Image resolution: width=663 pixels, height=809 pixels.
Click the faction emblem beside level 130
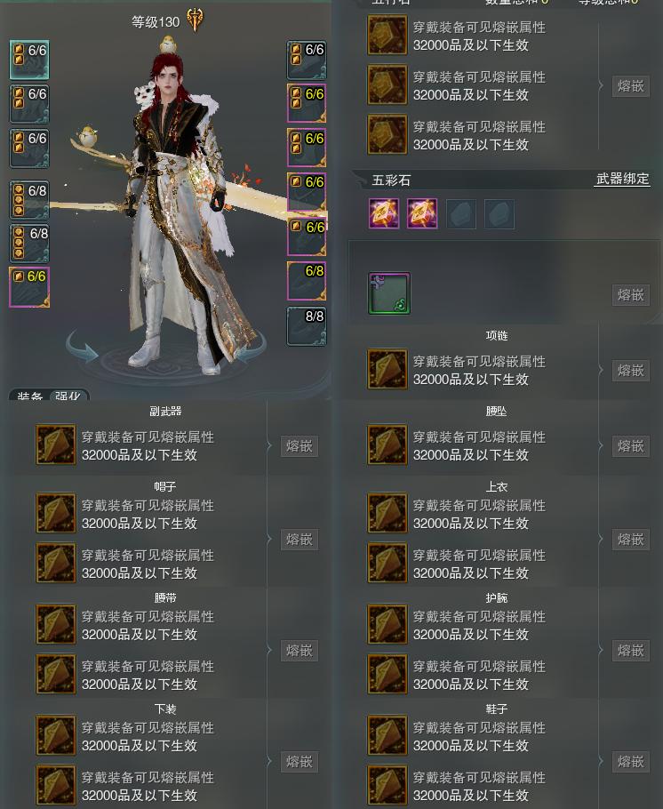[195, 20]
